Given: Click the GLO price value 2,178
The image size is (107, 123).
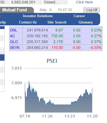Looking at the screenshot, I should (58, 42).
